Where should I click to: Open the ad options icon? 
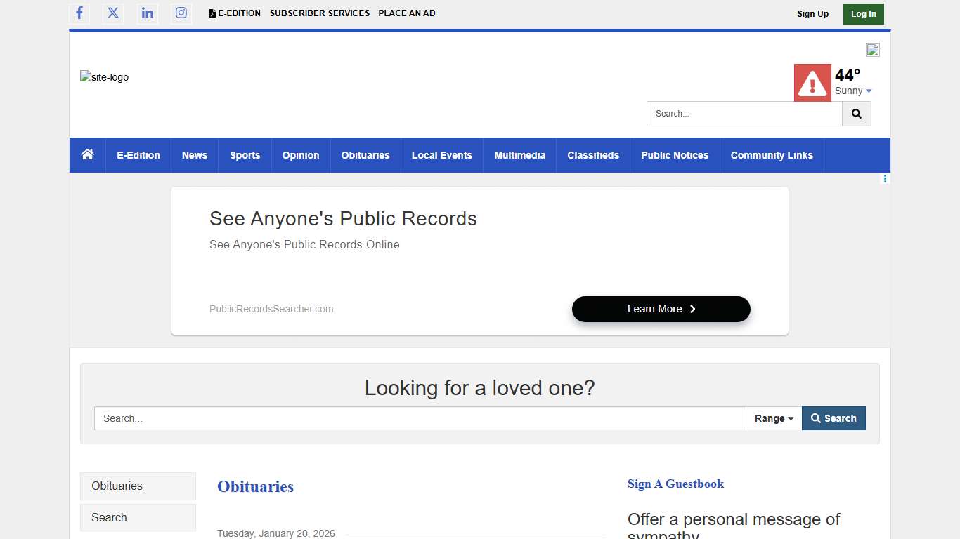coord(885,179)
